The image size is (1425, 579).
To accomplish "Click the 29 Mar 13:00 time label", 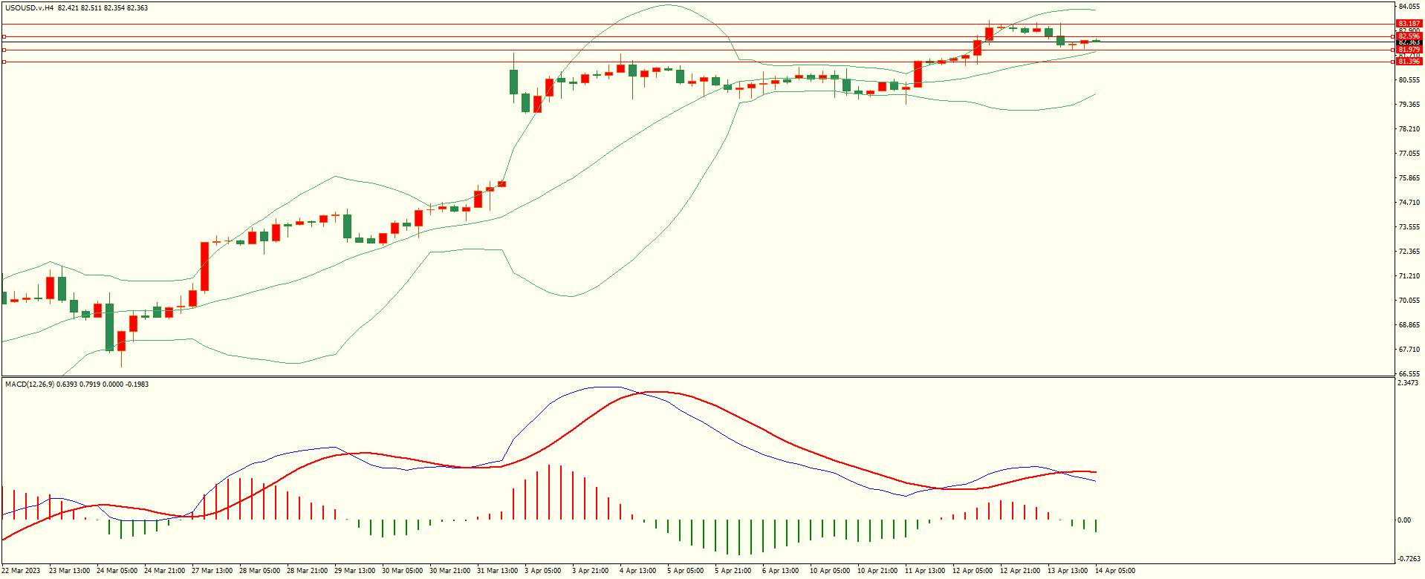I will coord(354,571).
